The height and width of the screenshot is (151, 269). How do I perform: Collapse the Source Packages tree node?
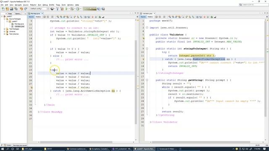point(5,19)
